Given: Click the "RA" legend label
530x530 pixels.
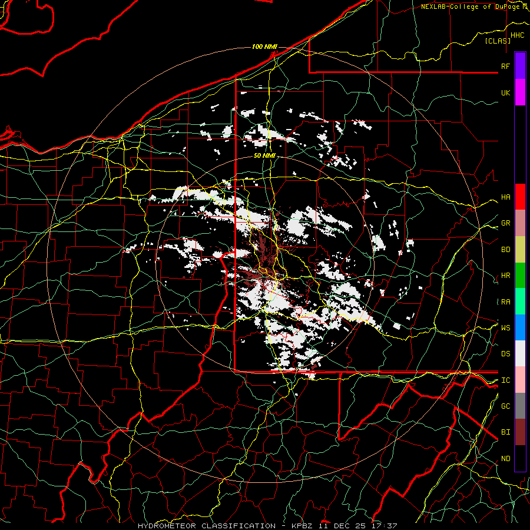Looking at the screenshot, I should (x=505, y=302).
